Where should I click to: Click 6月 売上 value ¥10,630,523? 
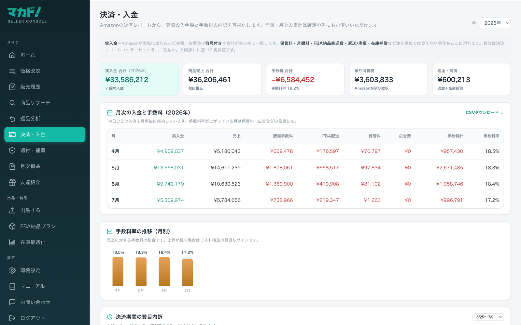click(x=226, y=184)
